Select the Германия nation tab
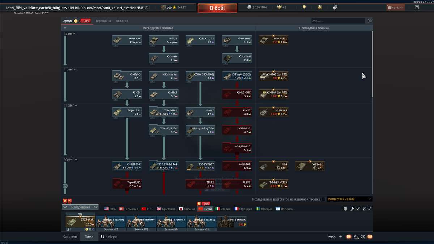The width and height of the screenshot is (434, 244). pyautogui.click(x=128, y=209)
